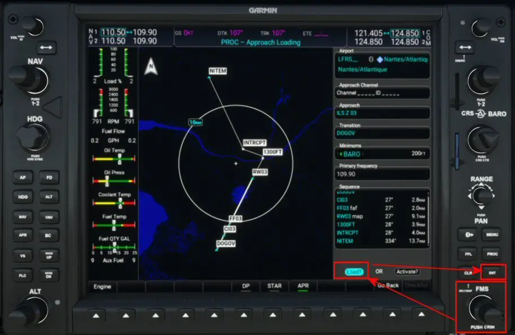The width and height of the screenshot is (515, 335).
Task: Select the Approach Channel field
Action: pos(382,93)
